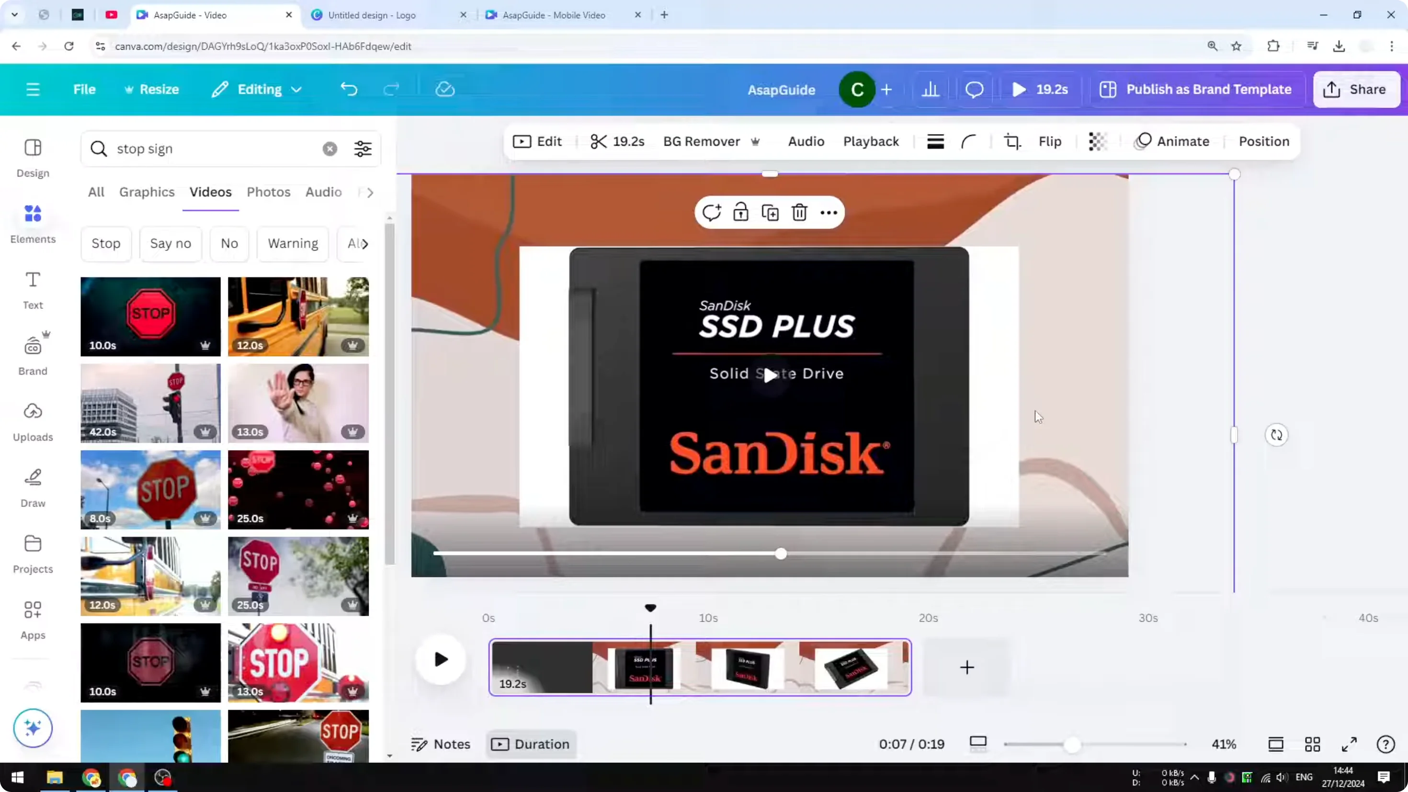Undo the last action

[349, 89]
